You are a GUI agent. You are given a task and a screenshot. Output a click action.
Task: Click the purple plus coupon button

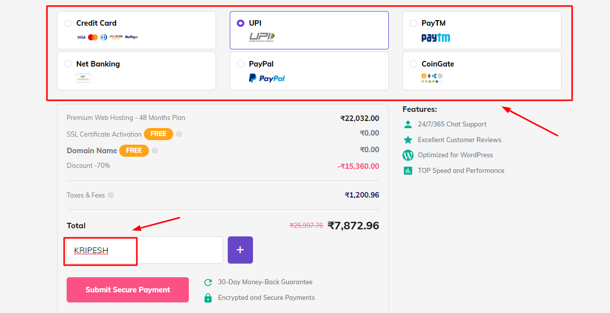[x=240, y=250]
